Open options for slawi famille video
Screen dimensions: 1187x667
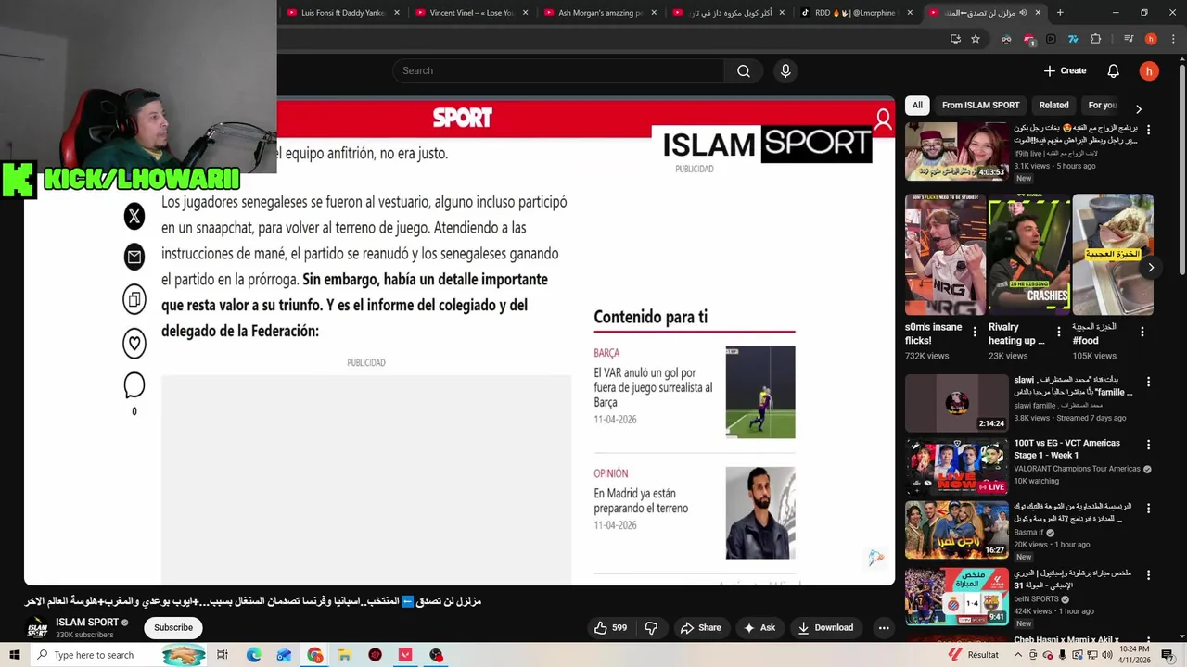click(1149, 382)
